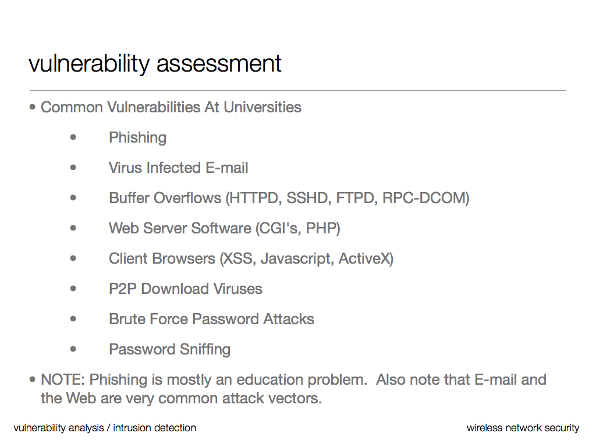
Task: Click the bullet before 'P2P Download Viruses'
Action: (x=73, y=289)
